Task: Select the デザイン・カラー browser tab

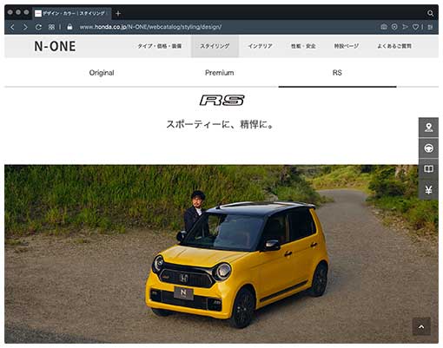Action: (72, 13)
